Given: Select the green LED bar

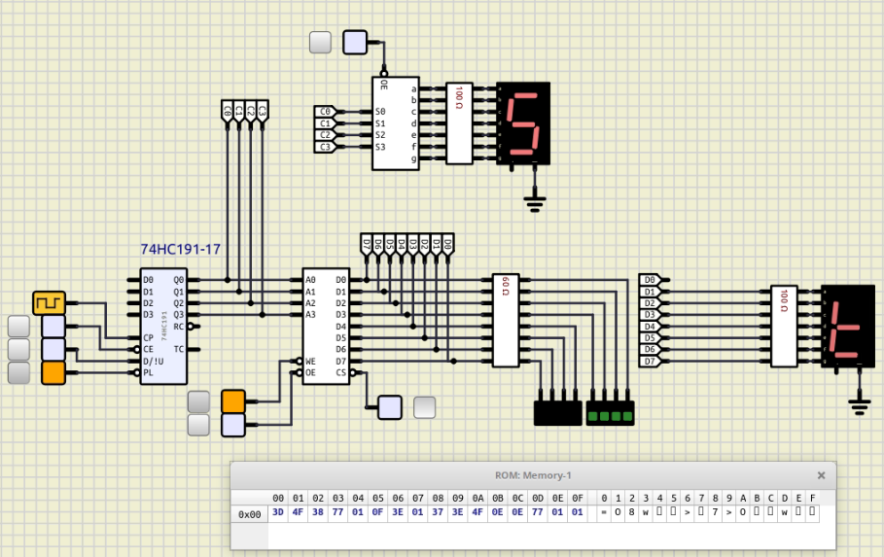Looking at the screenshot, I should [610, 413].
